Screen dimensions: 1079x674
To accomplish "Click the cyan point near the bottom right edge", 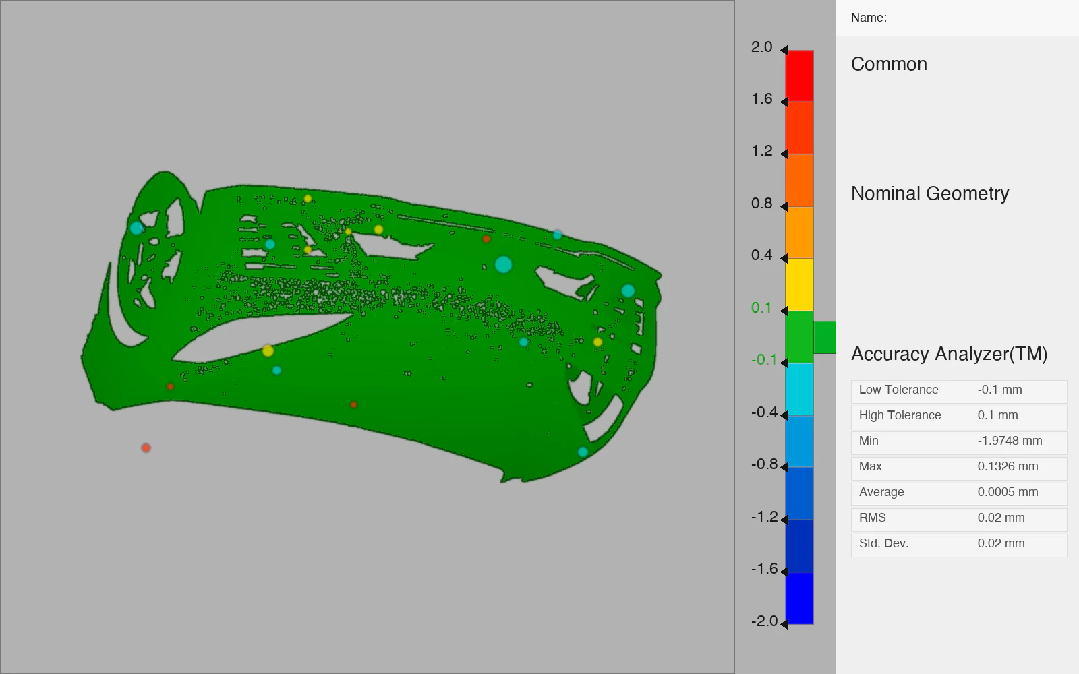I will click(x=583, y=452).
